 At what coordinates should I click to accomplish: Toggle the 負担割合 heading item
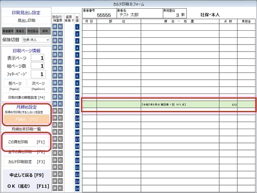click(x=33, y=31)
